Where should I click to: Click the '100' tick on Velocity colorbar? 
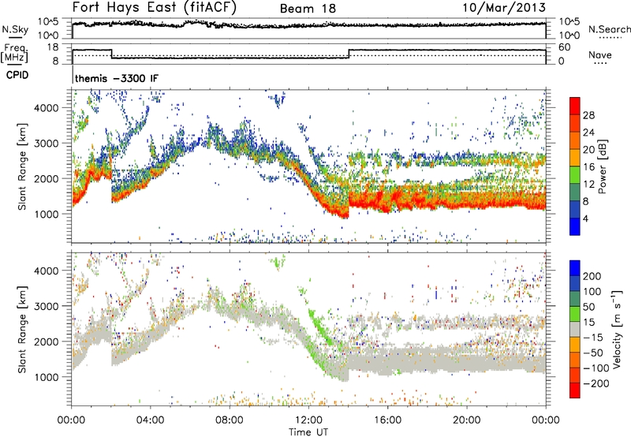(592, 291)
